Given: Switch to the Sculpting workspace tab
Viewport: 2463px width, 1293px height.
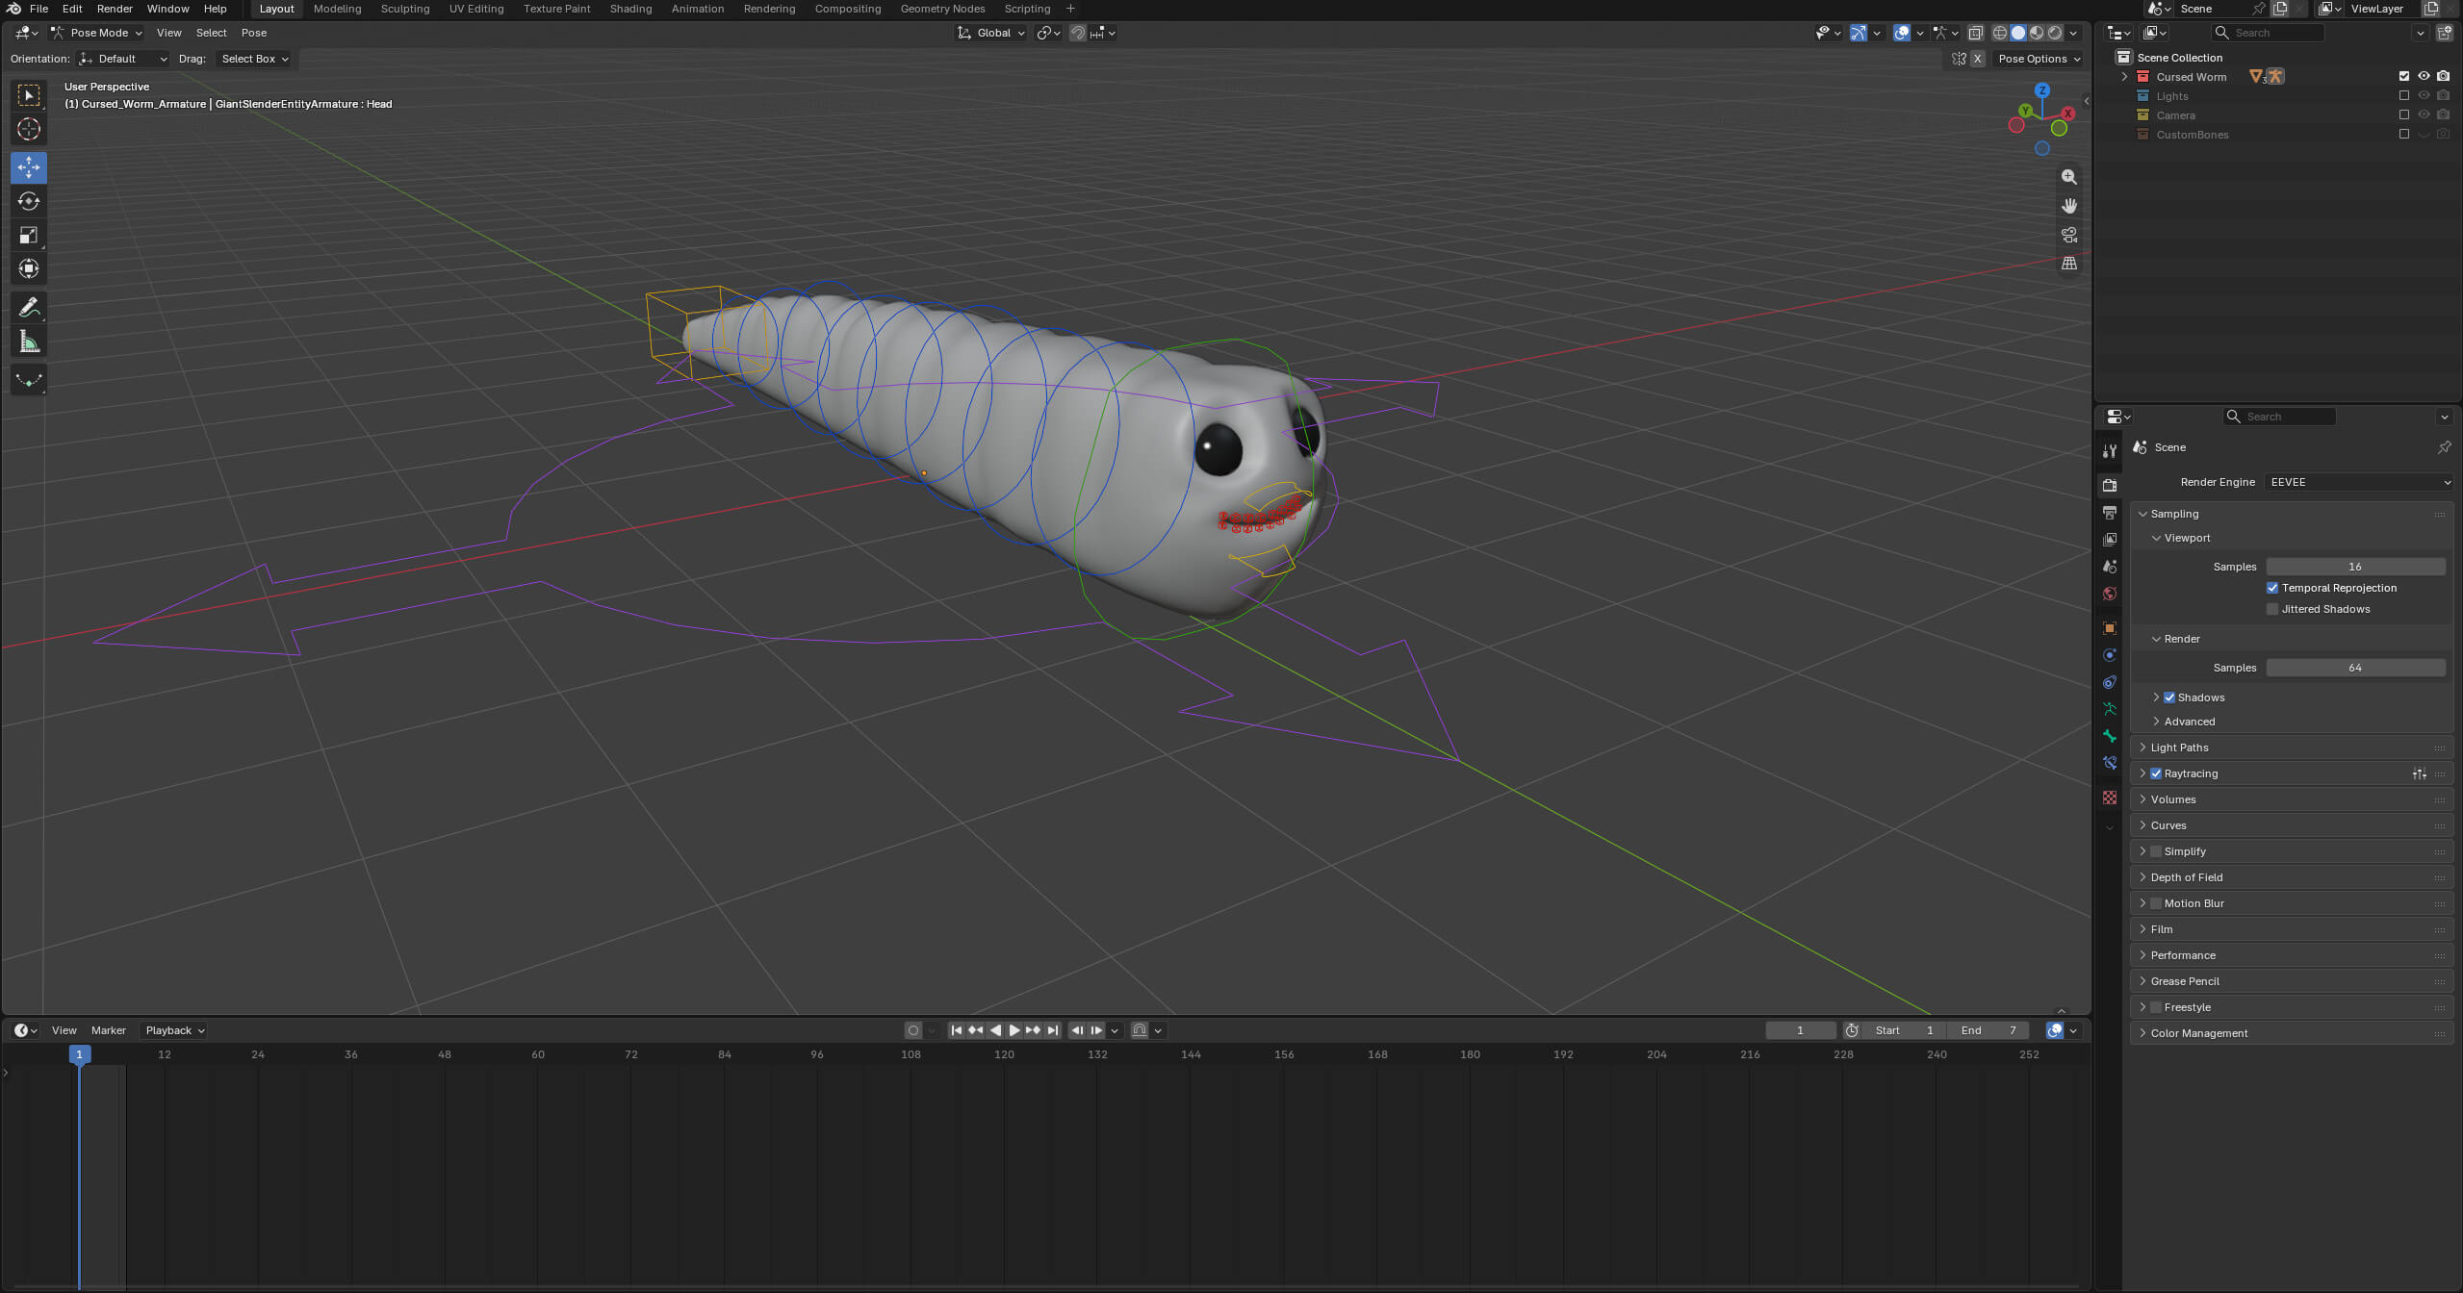Looking at the screenshot, I should [x=404, y=9].
